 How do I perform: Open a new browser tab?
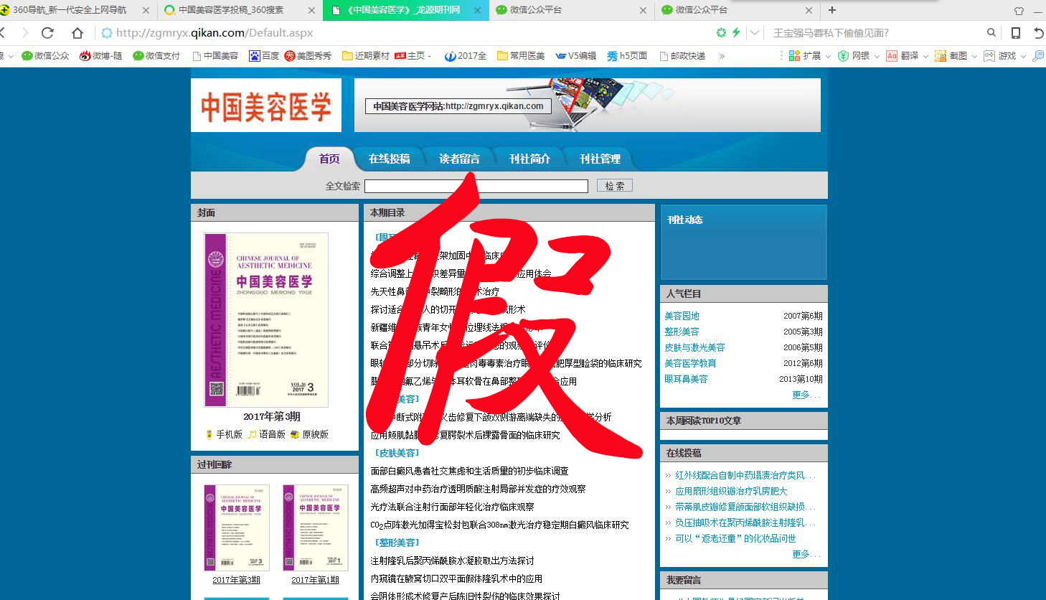point(832,10)
